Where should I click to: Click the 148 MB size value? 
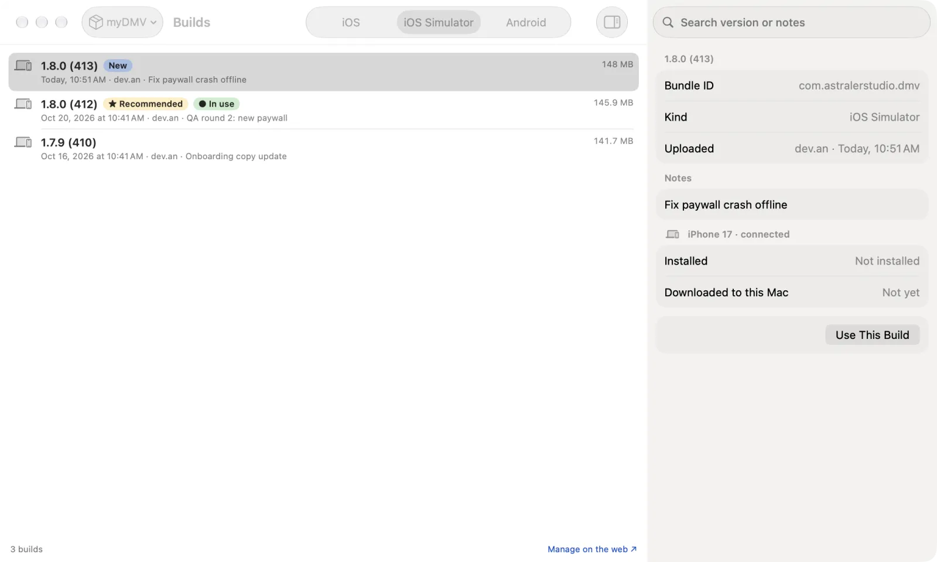(x=617, y=64)
